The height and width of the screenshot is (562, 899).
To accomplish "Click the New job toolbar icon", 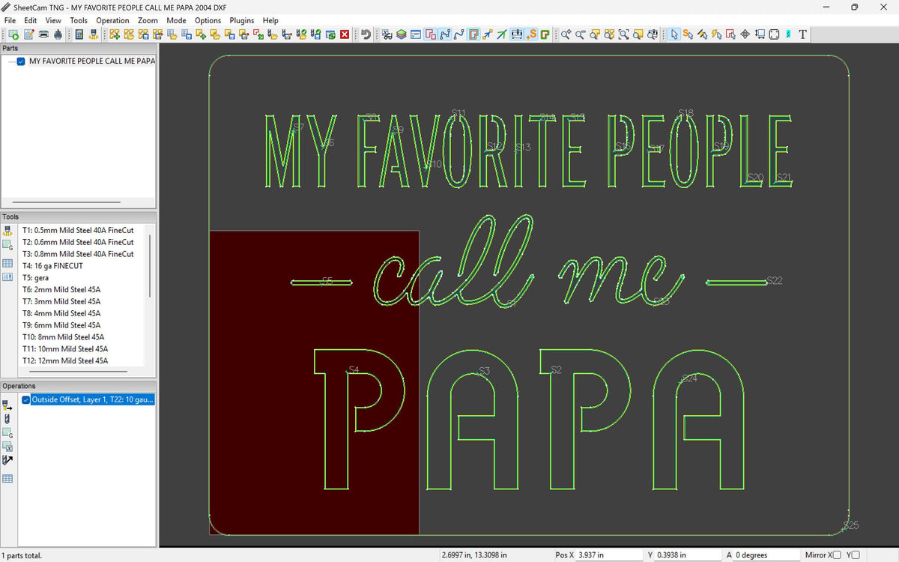I will pos(14,34).
